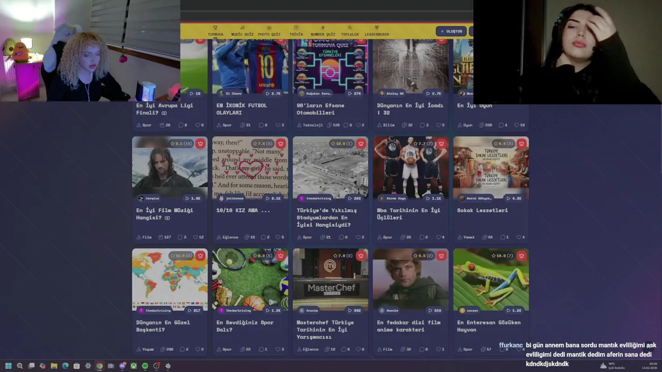This screenshot has width=662, height=372.
Task: Open the Turnuva nav tab
Action: point(216,31)
